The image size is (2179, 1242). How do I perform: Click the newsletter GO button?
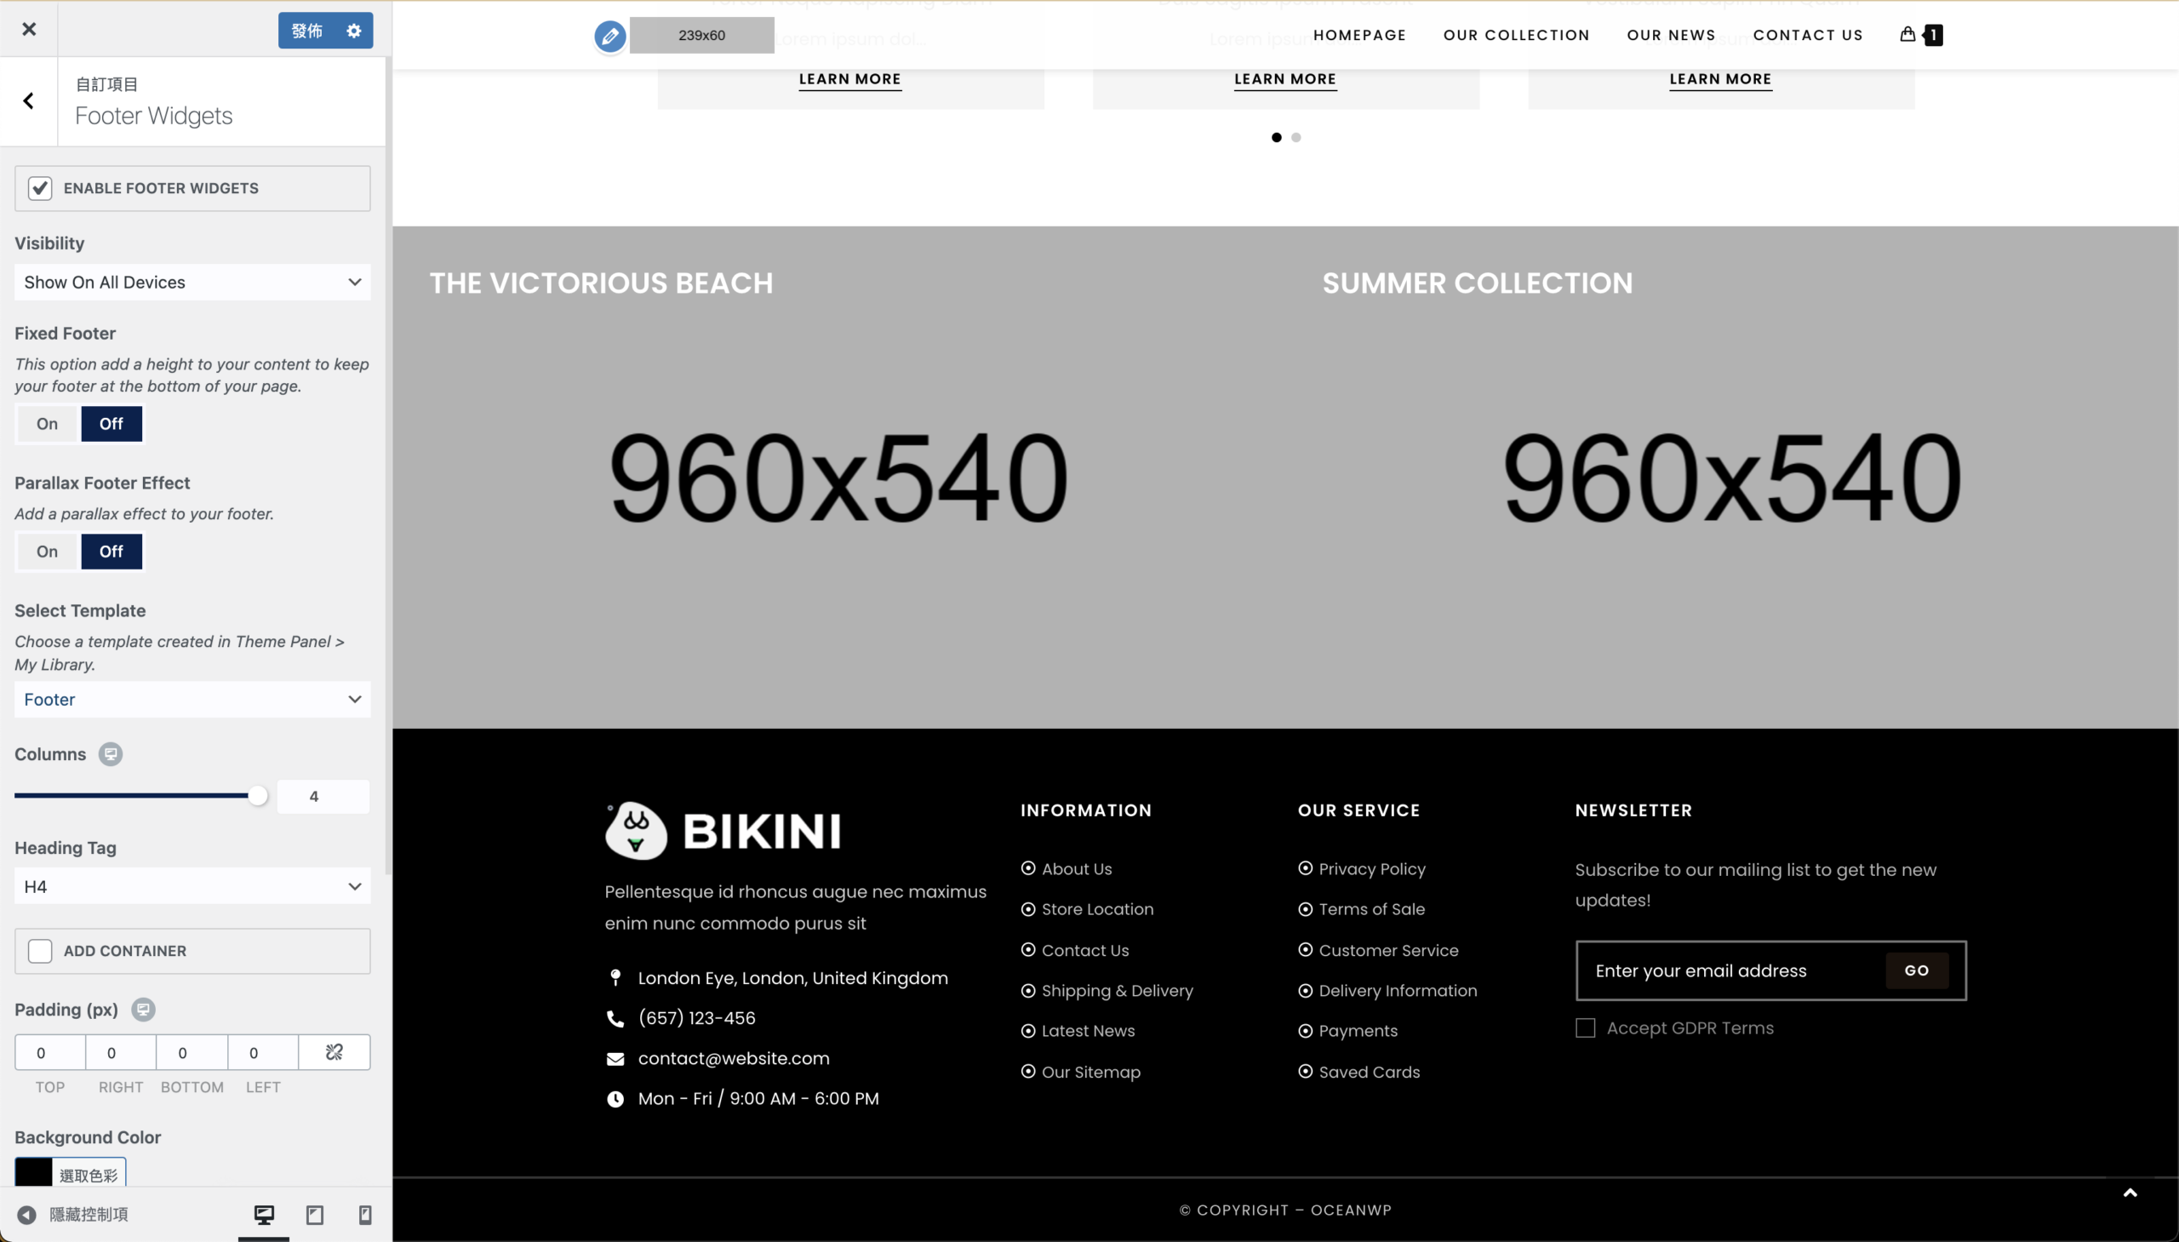pos(1915,970)
